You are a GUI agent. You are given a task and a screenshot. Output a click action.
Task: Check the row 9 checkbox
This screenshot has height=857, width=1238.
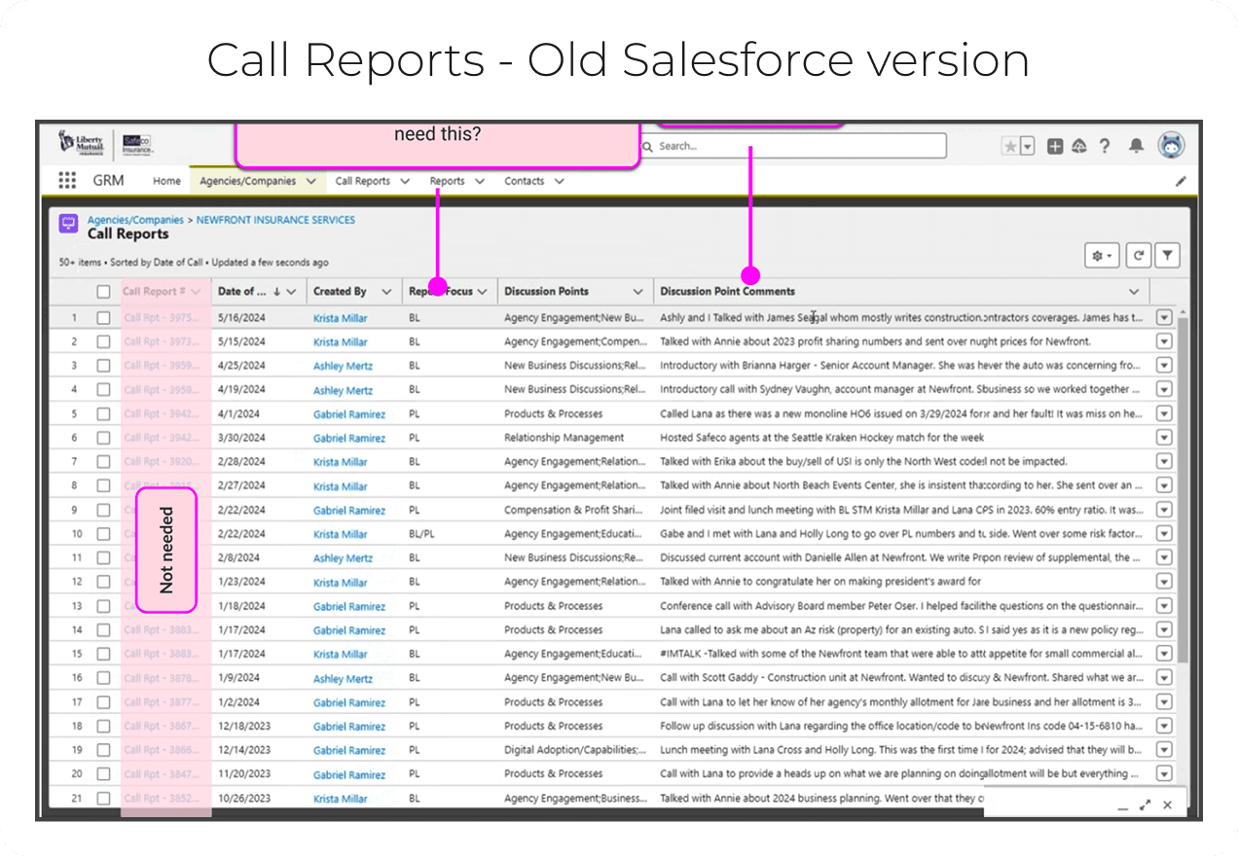(103, 510)
